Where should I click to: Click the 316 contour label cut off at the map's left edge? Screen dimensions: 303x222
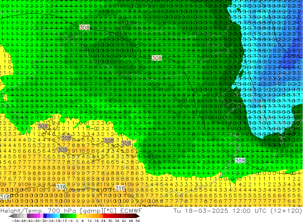pos(5,197)
